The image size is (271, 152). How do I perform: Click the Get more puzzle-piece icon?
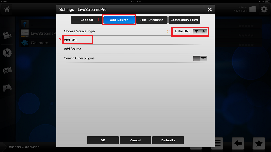point(25,43)
